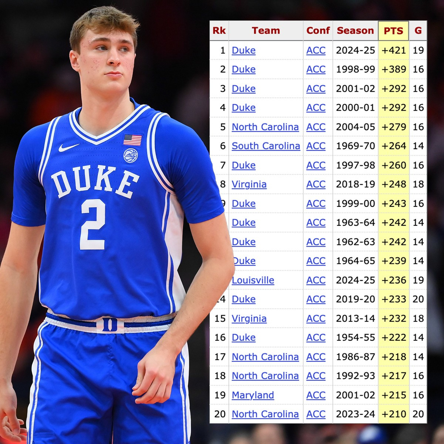
Task: Sort by the Conf column header
Action: 318,31
